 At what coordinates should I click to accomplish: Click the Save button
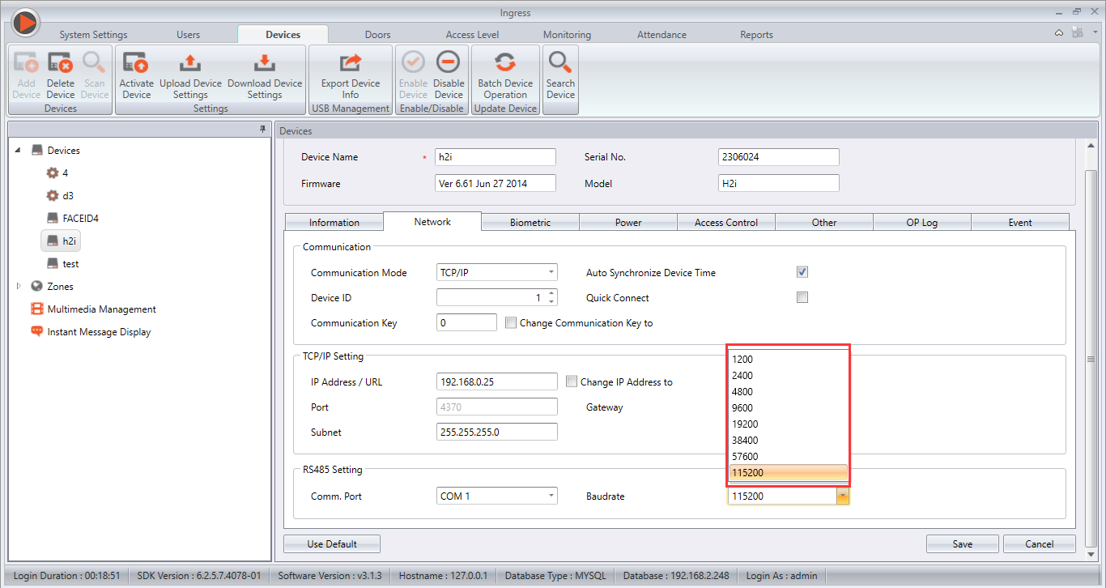tap(962, 543)
